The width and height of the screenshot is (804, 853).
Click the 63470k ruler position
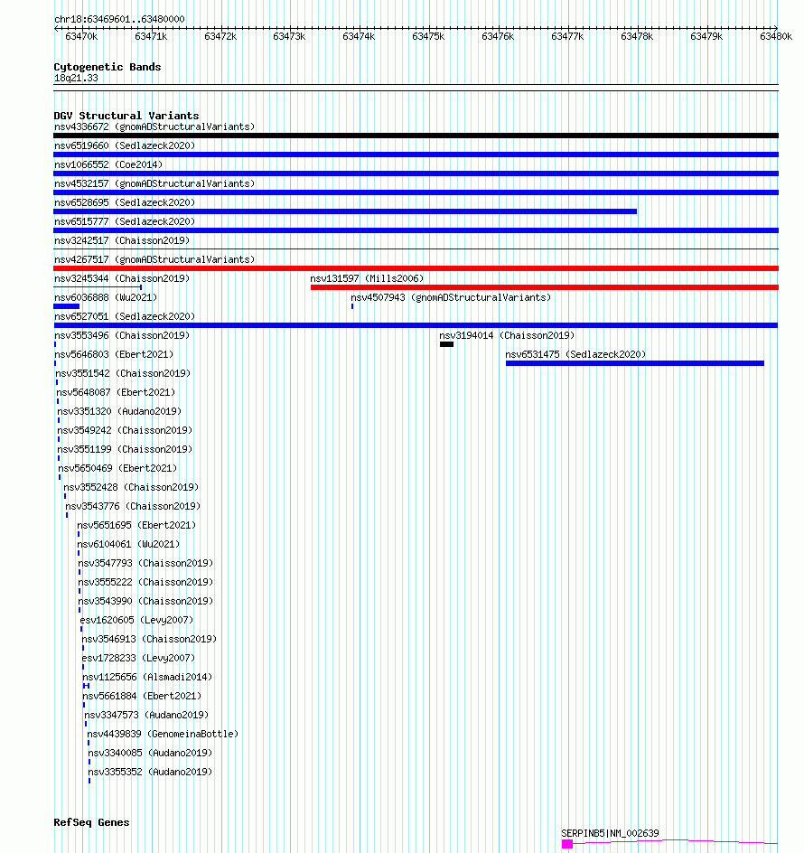(x=81, y=36)
